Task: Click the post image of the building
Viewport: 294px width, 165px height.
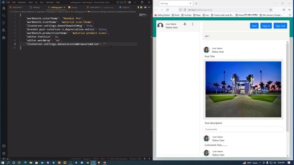Action: 243,89
